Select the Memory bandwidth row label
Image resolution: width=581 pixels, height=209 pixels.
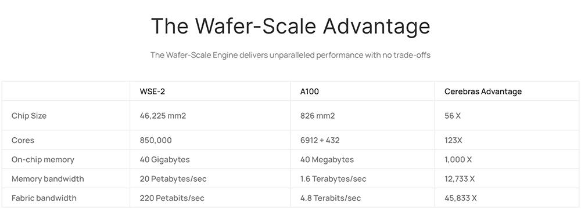point(48,179)
